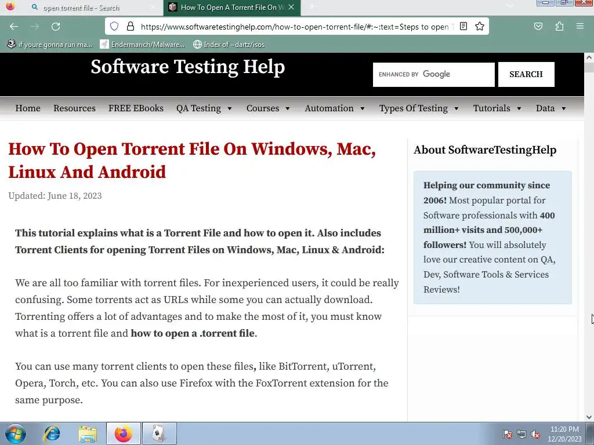Open the Firefox hamburger application menu
The height and width of the screenshot is (445, 594).
(580, 27)
